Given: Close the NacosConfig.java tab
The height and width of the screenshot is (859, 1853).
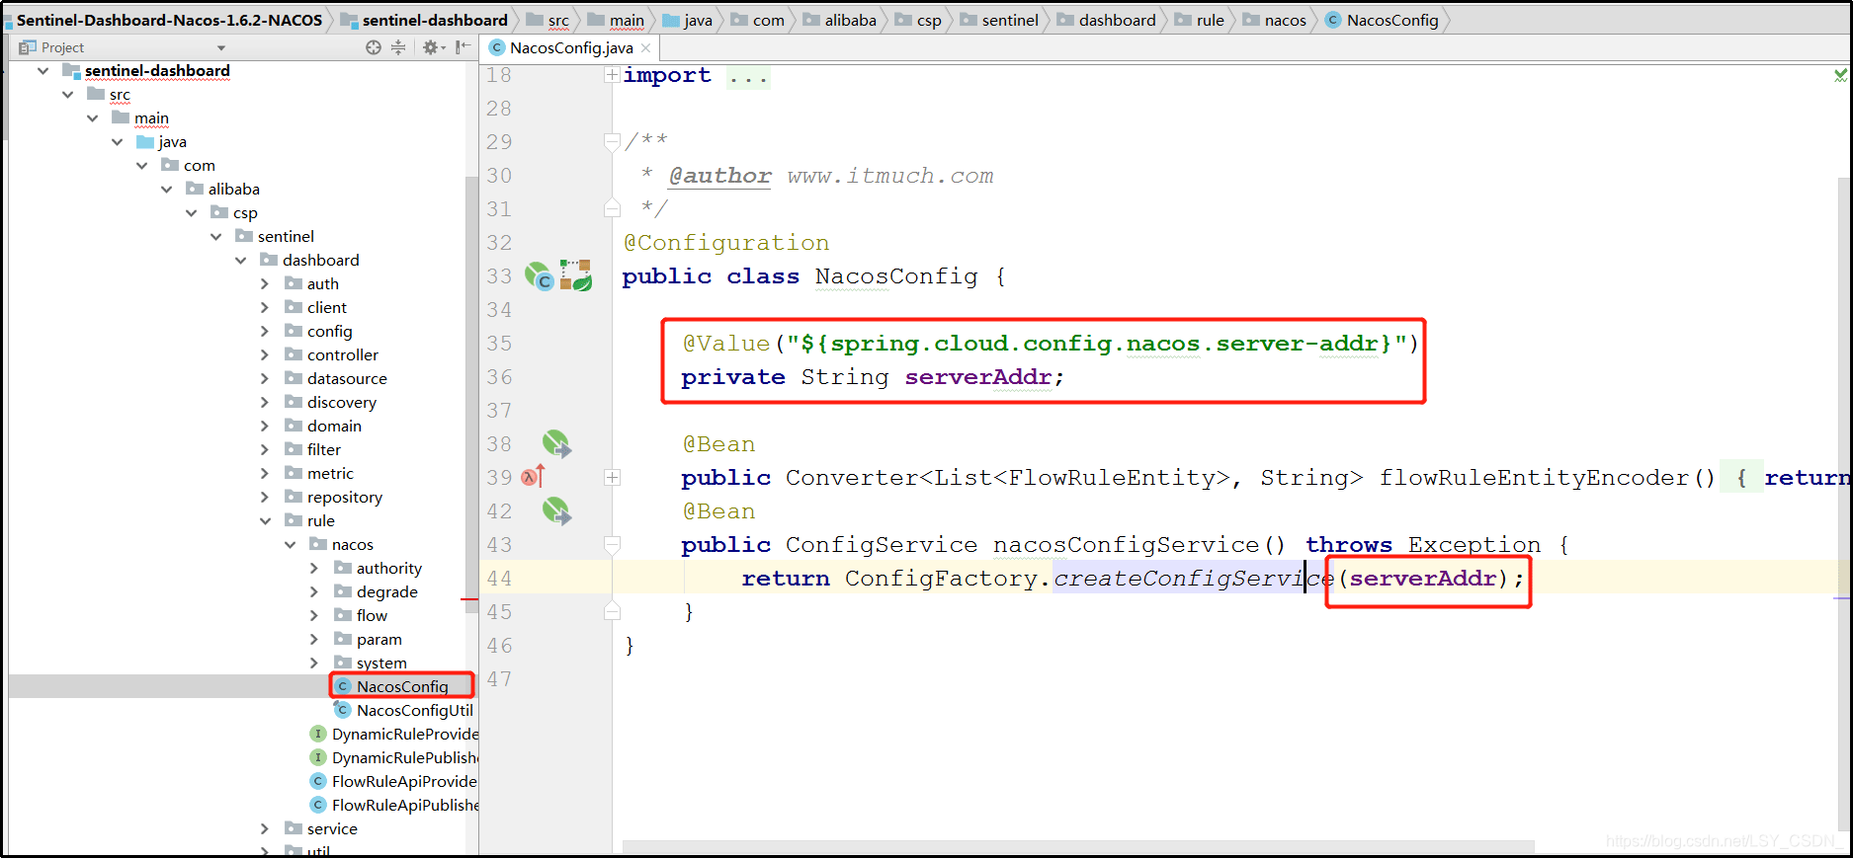Looking at the screenshot, I should pyautogui.click(x=646, y=47).
